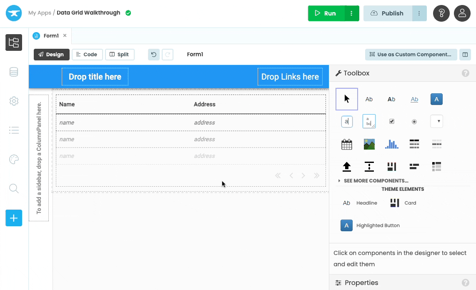Close the Form1 tab

point(65,35)
